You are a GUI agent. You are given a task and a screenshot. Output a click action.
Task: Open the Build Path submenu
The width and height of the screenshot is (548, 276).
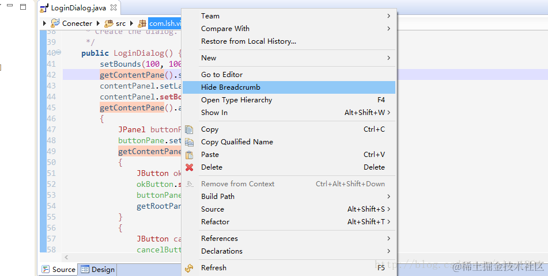click(289, 197)
